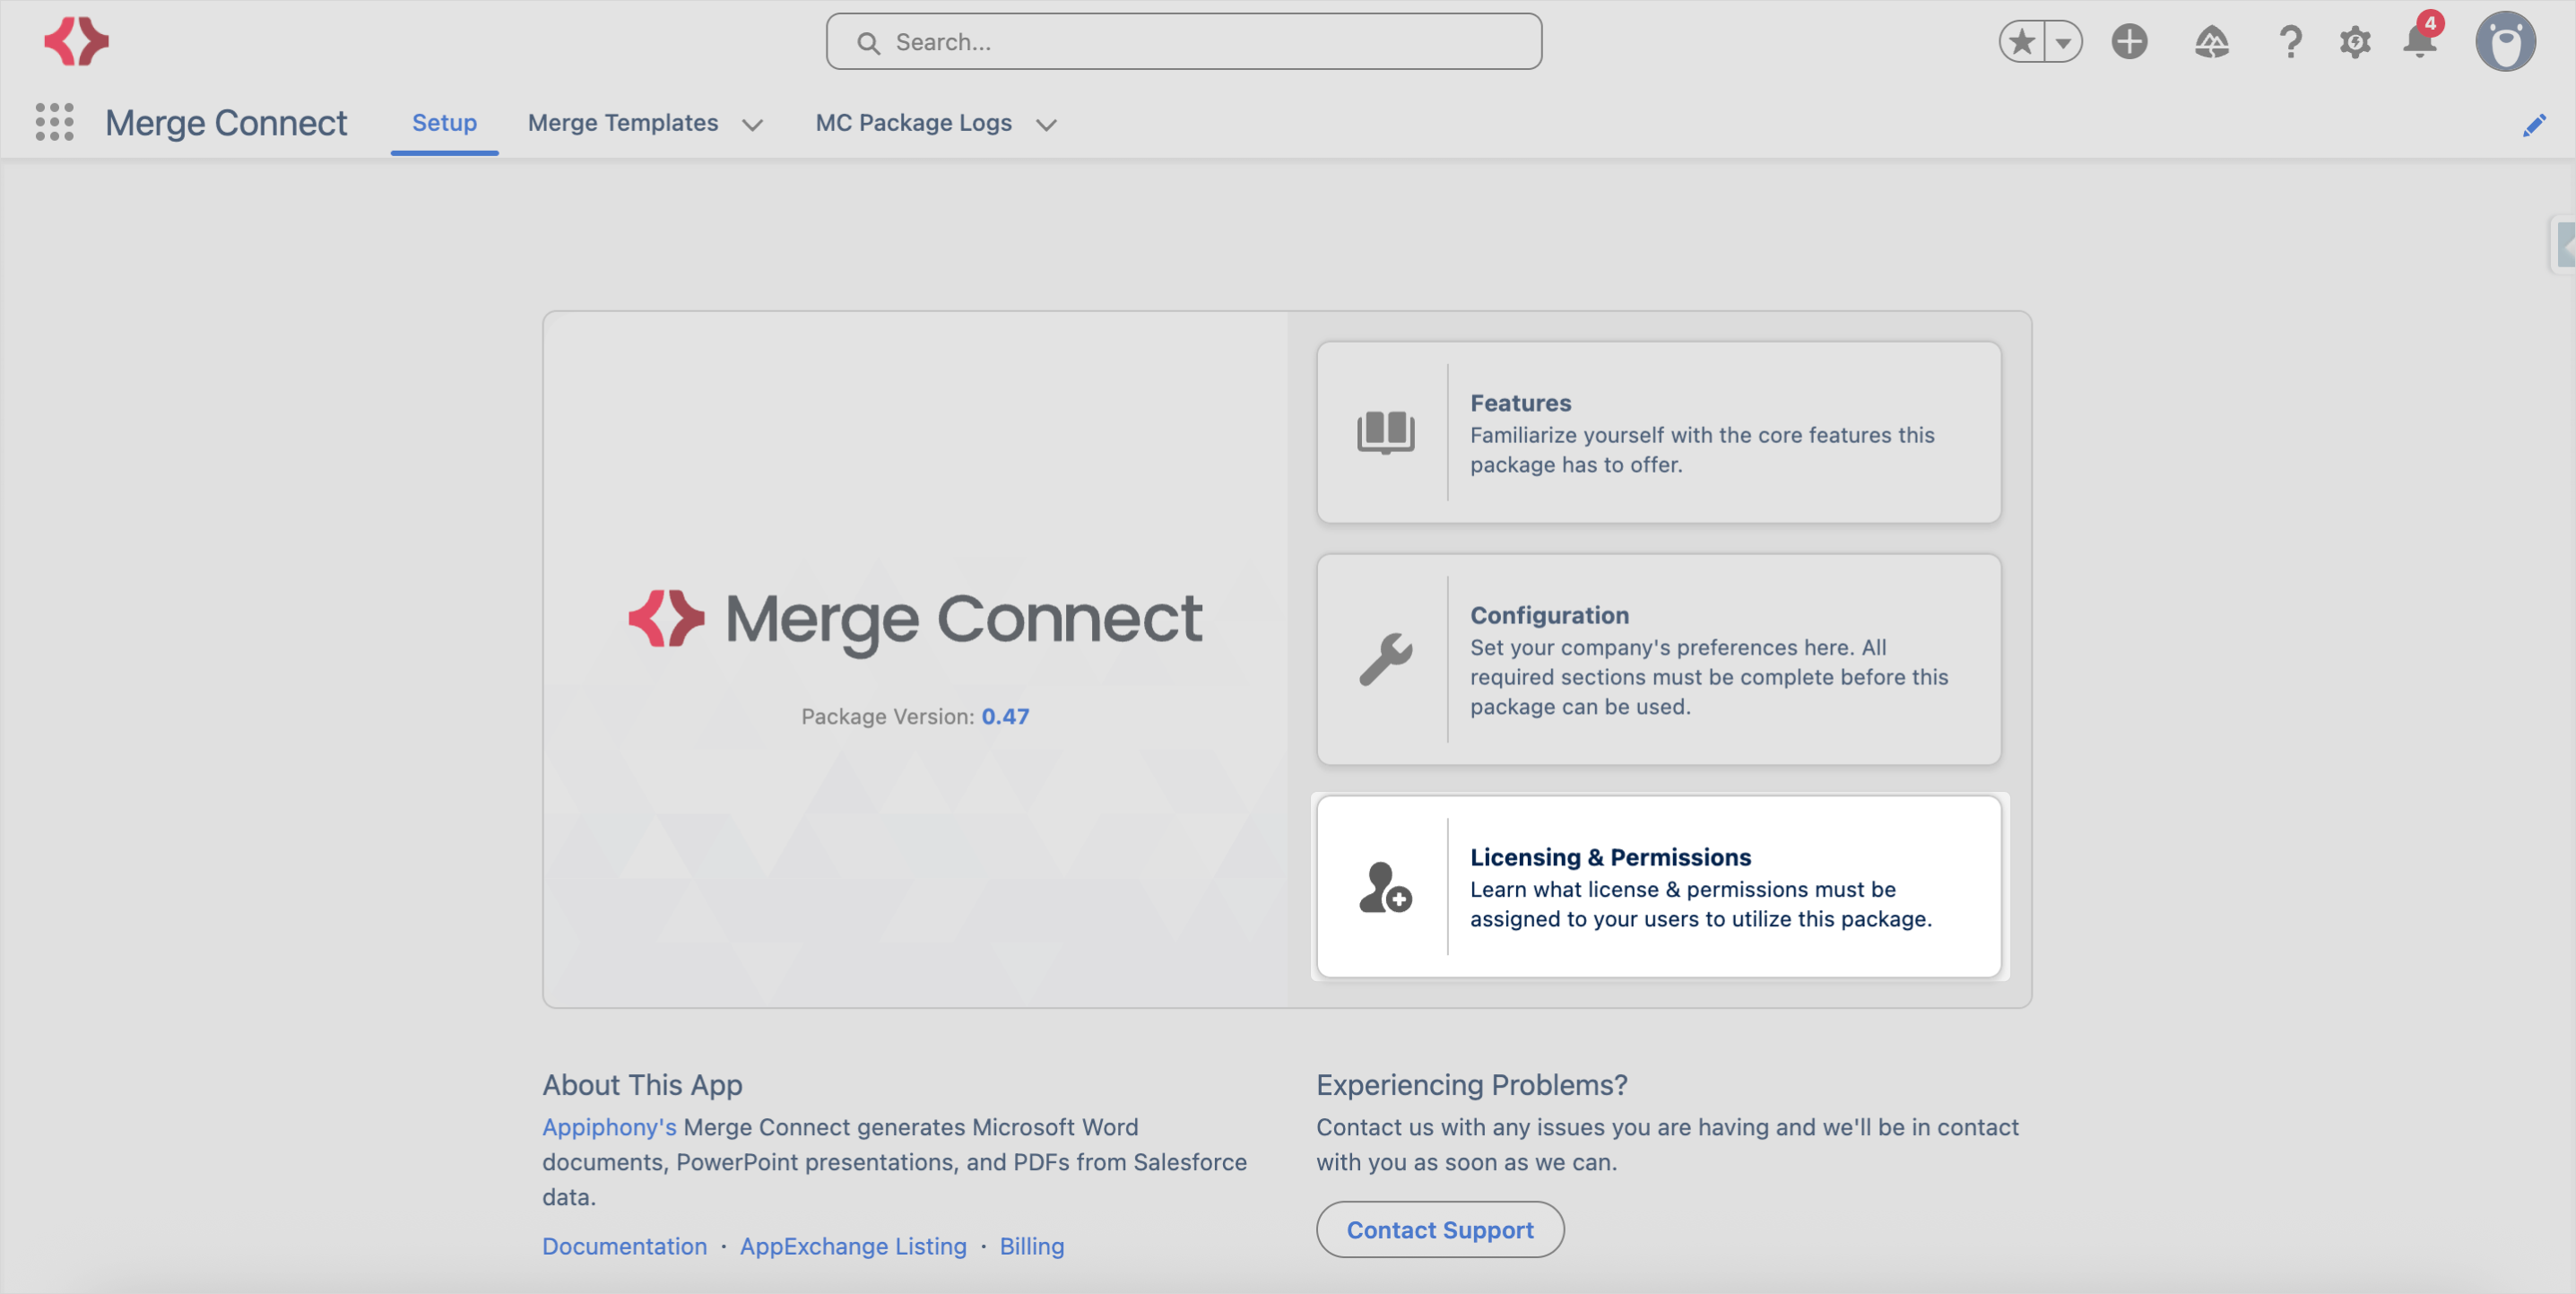Open the user profile avatar

[2505, 42]
